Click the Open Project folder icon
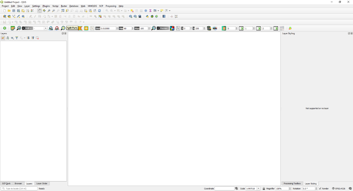This screenshot has height=191, width=353. pos(9,11)
